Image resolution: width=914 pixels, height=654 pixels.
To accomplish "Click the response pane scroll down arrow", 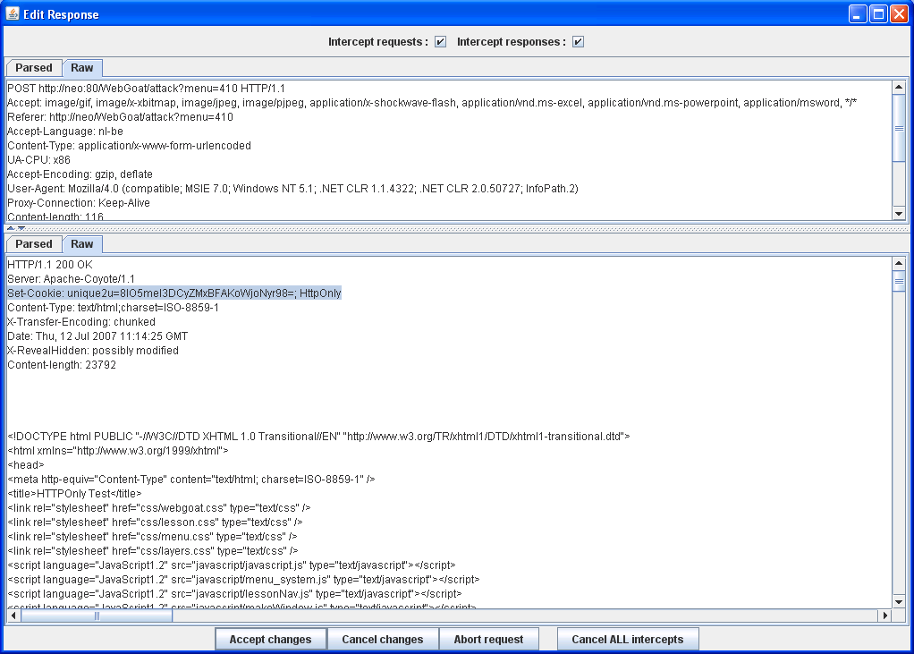I will [x=899, y=601].
